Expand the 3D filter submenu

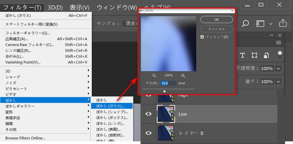click(46, 71)
